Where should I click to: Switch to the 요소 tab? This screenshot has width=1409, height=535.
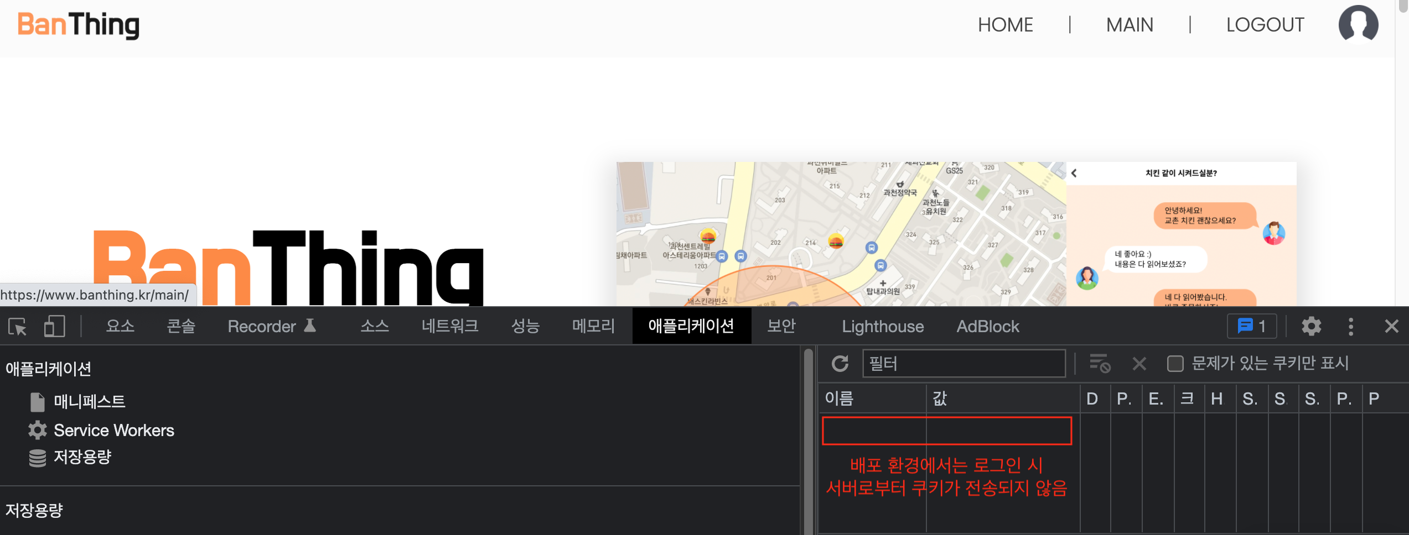pyautogui.click(x=120, y=327)
